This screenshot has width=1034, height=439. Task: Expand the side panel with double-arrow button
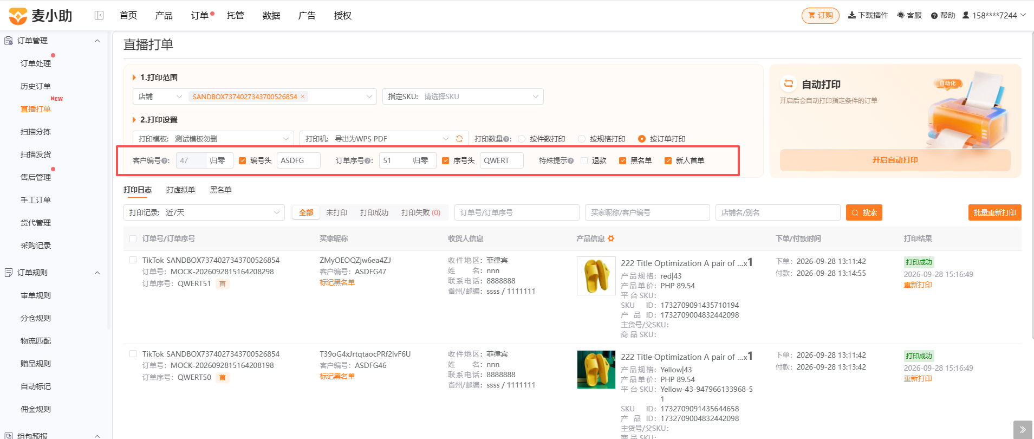coord(1023,430)
